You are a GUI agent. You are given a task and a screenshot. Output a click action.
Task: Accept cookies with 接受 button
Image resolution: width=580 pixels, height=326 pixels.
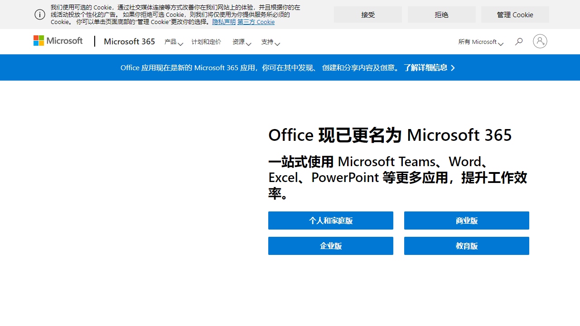coord(368,14)
